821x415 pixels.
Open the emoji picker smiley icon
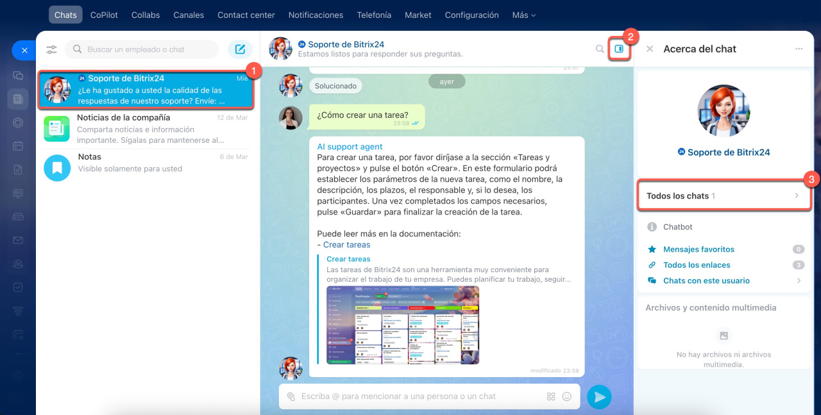point(566,396)
